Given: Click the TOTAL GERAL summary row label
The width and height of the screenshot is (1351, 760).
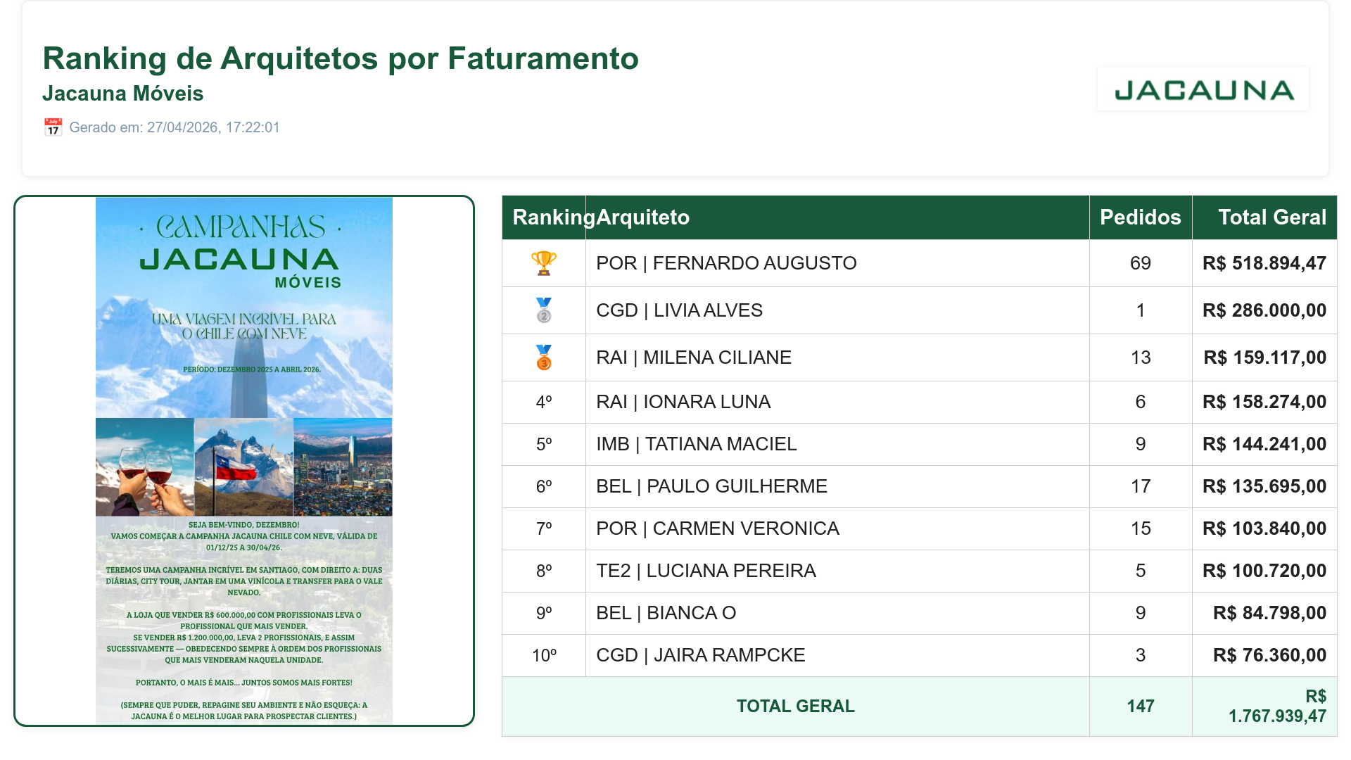Looking at the screenshot, I should click(x=796, y=707).
